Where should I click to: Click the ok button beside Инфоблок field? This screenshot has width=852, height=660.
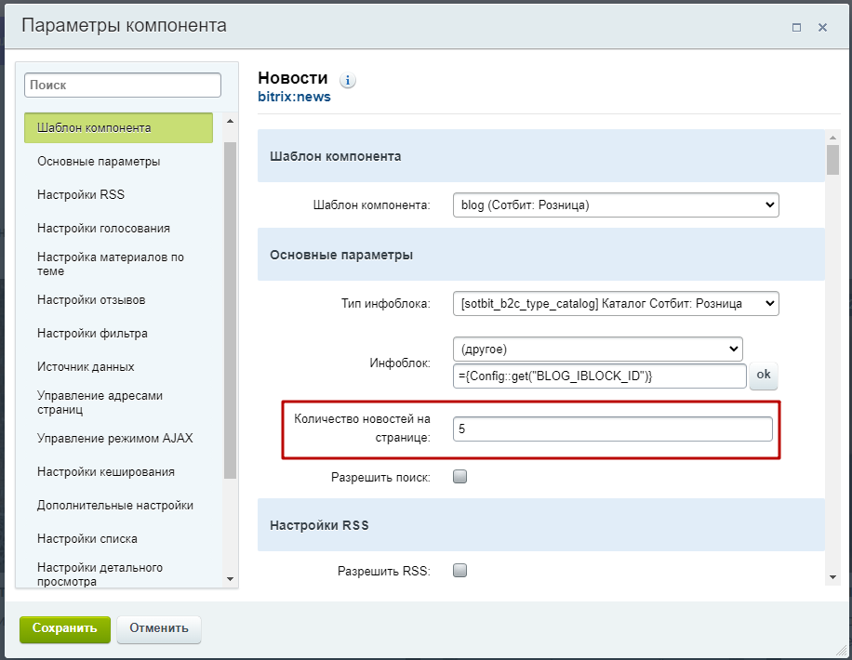click(764, 376)
